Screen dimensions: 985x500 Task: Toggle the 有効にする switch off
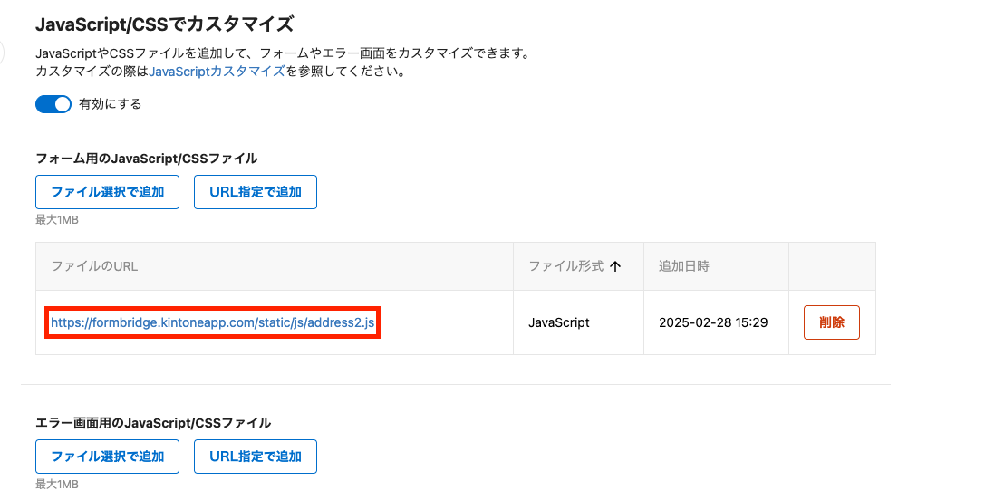pos(53,104)
